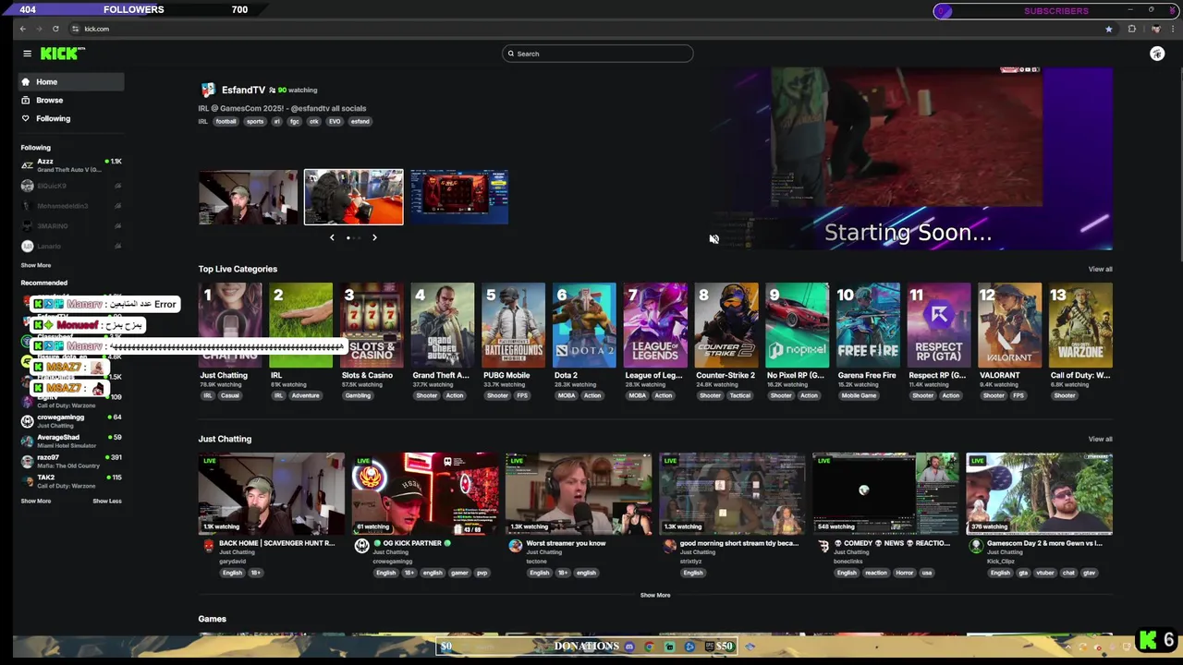Open Call of Duty Warzone category card

click(1080, 325)
